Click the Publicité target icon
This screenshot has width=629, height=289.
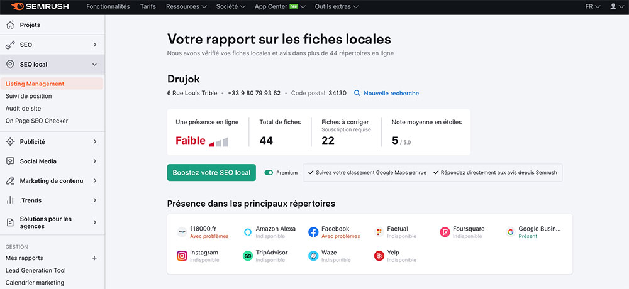[x=11, y=141]
